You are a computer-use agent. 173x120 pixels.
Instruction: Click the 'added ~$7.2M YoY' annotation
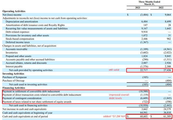click(x=114, y=116)
